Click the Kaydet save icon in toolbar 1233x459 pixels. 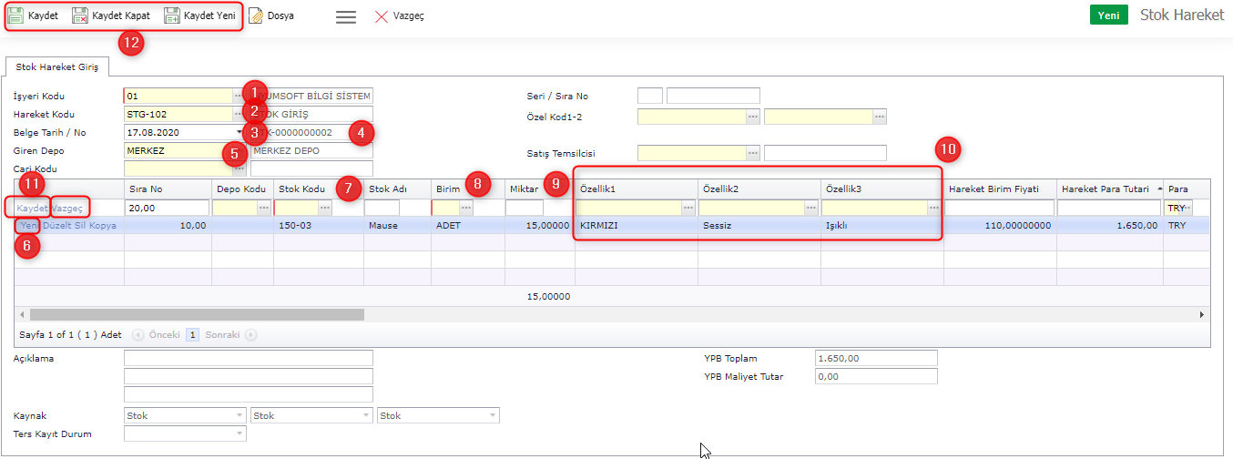click(15, 15)
